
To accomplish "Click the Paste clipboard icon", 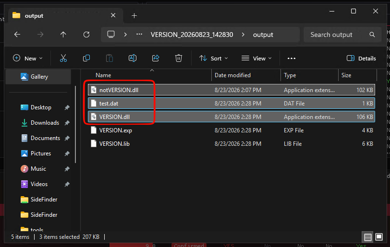I will 110,59.
